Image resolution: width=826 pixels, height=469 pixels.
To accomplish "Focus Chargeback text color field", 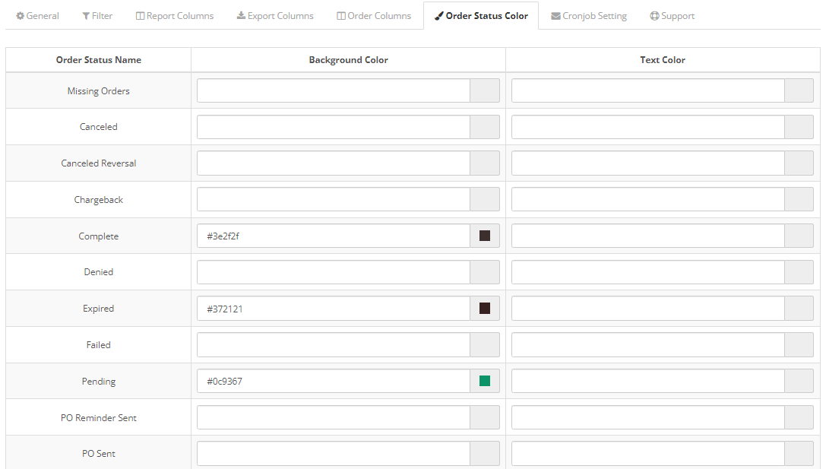I will point(648,199).
